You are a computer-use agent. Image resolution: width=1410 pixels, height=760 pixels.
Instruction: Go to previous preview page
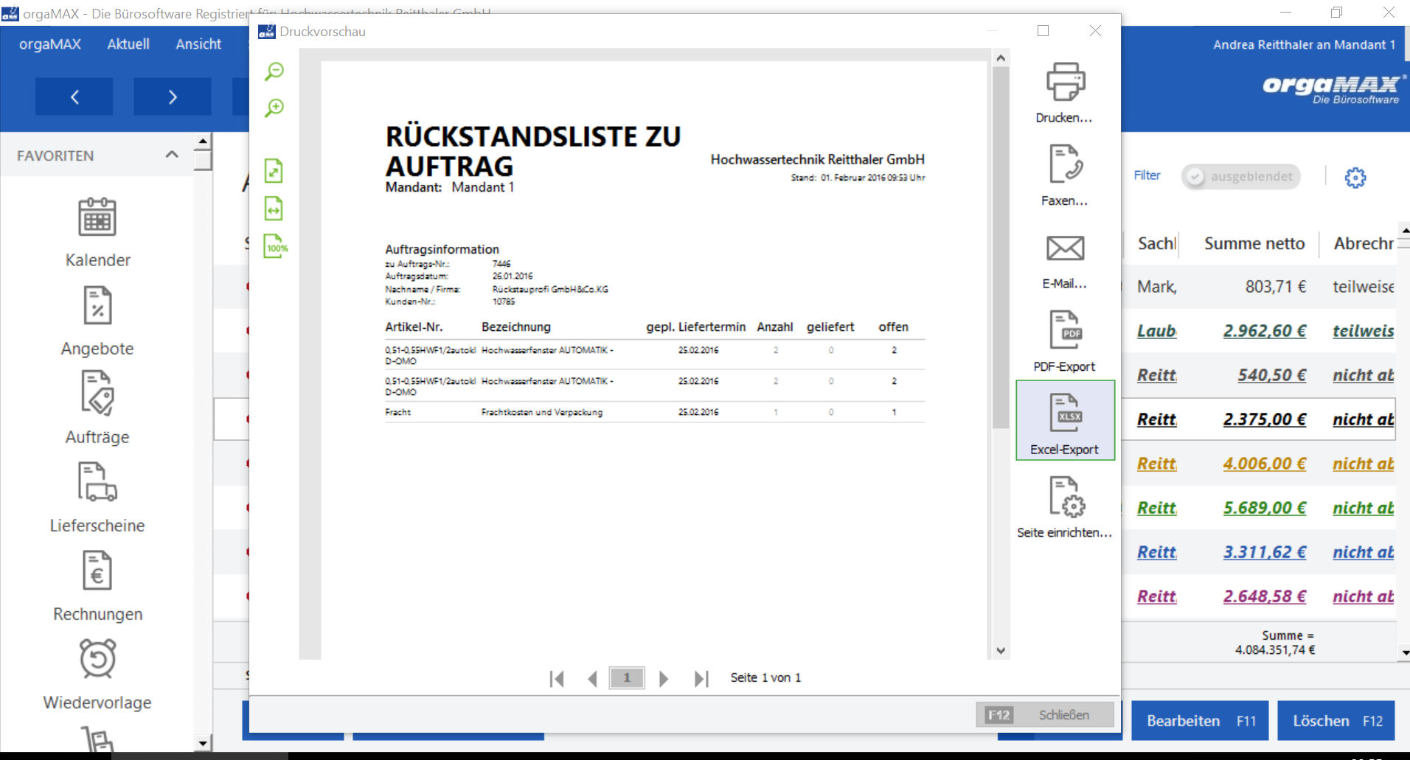(592, 678)
